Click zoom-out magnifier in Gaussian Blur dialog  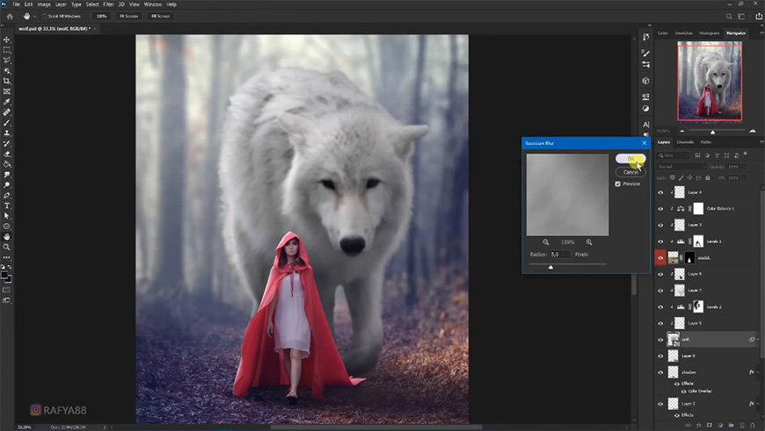click(545, 242)
